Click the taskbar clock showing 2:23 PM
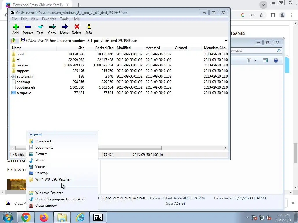Screen dimensions: 298x223 click(283, 217)
